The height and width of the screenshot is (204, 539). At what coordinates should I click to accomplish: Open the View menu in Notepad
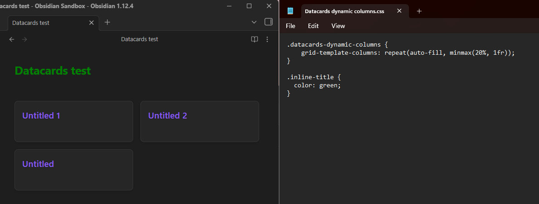point(338,26)
